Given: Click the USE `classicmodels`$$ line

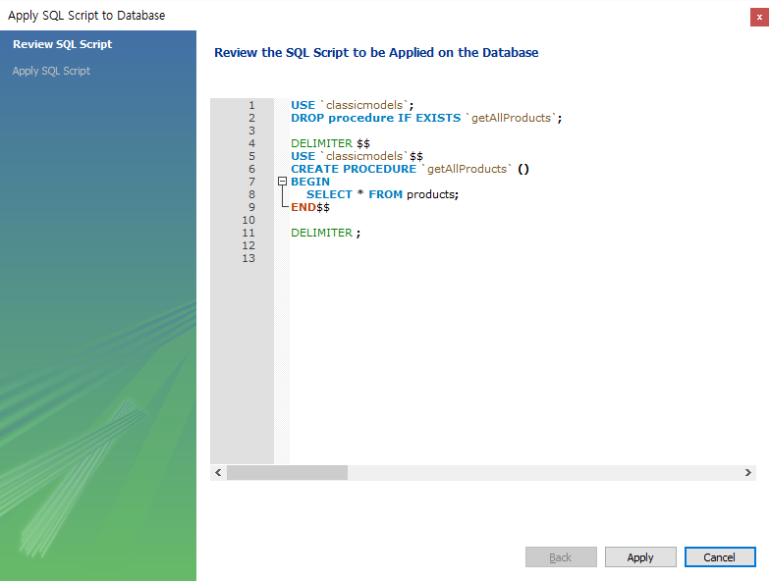Looking at the screenshot, I should 357,156.
